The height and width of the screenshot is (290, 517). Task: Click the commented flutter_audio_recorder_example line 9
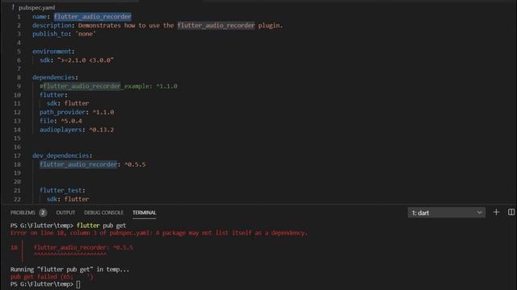point(108,86)
